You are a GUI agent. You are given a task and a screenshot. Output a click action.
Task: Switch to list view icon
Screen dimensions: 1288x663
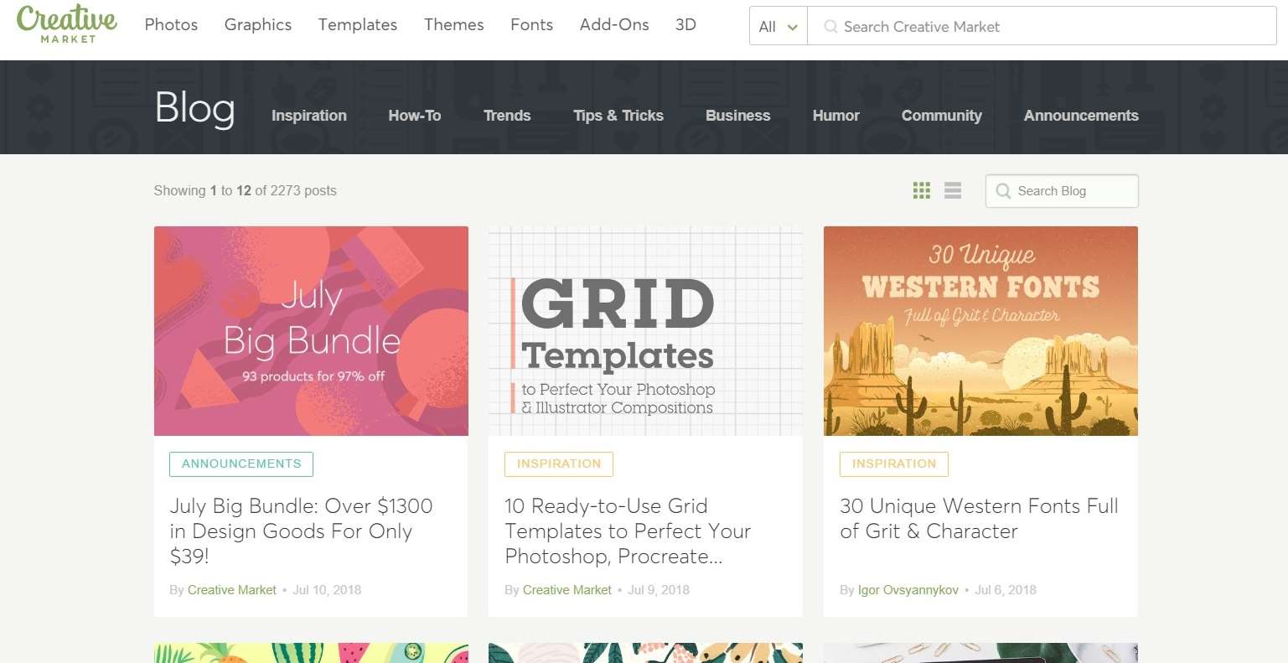[953, 190]
